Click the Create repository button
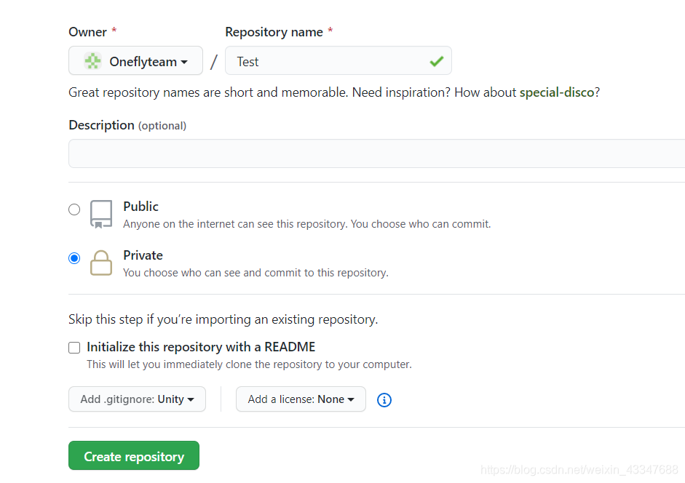This screenshot has height=483, width=685. click(x=134, y=455)
